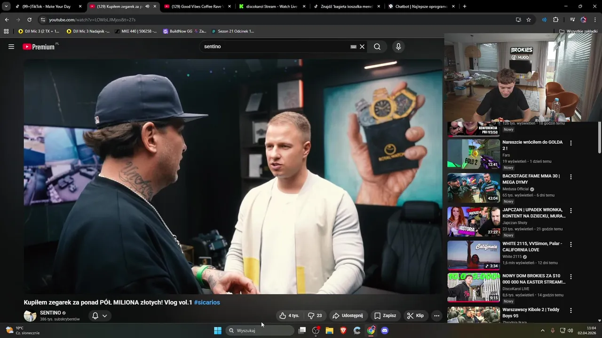The image size is (602, 338).
Task: View site information icon in address bar
Action: point(42,20)
